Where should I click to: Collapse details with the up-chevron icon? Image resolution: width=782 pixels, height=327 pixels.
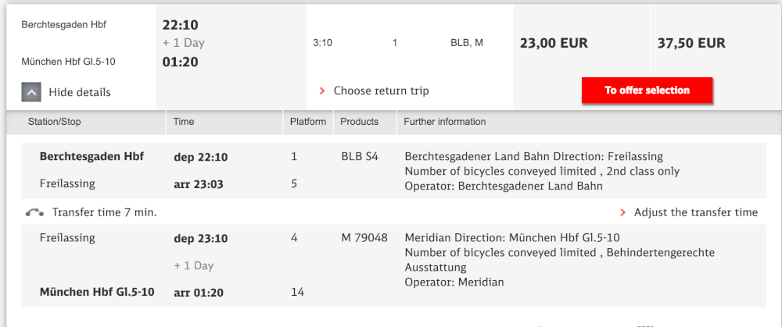(31, 92)
